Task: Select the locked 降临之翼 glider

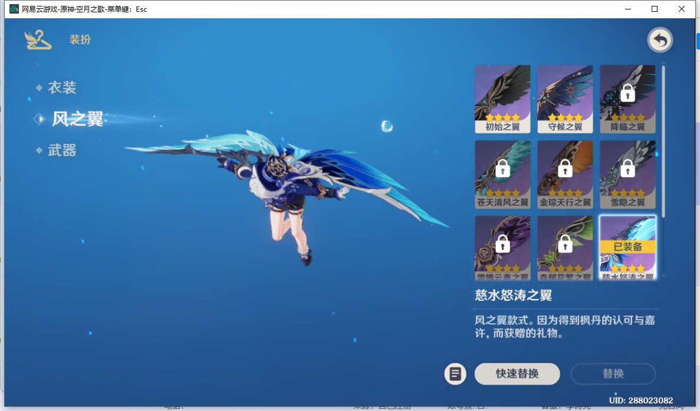Action: 627,99
